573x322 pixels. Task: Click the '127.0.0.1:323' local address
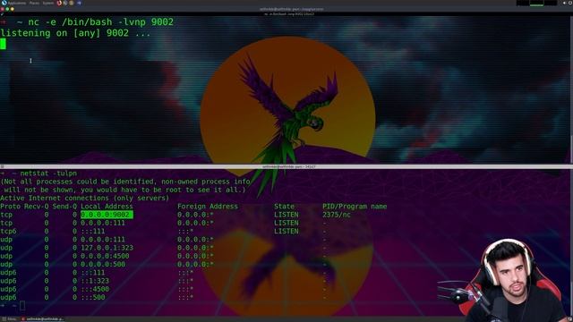[107, 248]
